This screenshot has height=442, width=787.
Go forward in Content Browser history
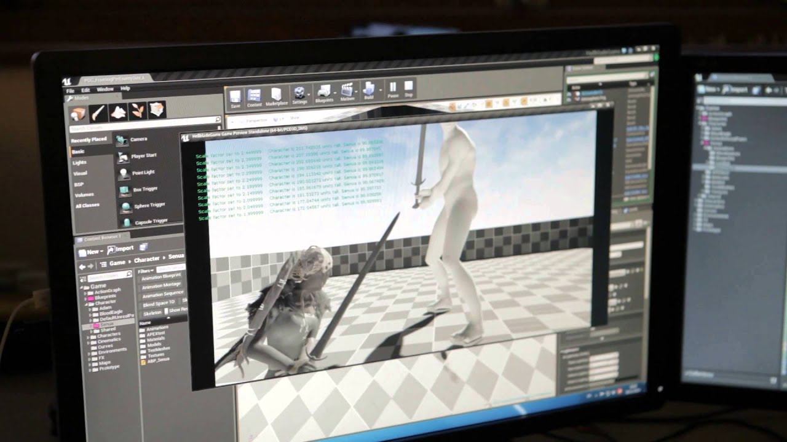pyautogui.click(x=90, y=265)
